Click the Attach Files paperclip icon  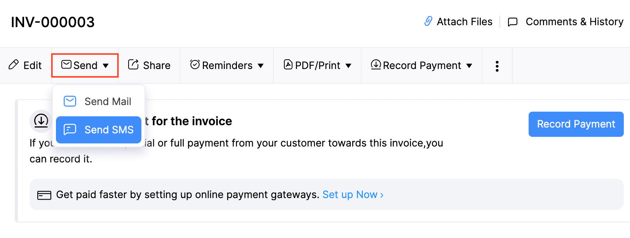[x=428, y=21]
